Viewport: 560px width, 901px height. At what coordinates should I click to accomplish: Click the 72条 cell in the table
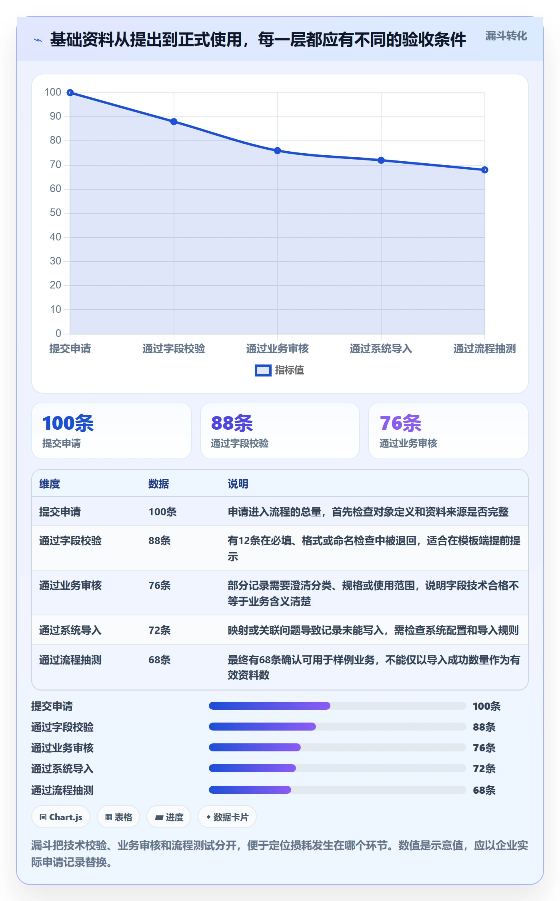[160, 630]
